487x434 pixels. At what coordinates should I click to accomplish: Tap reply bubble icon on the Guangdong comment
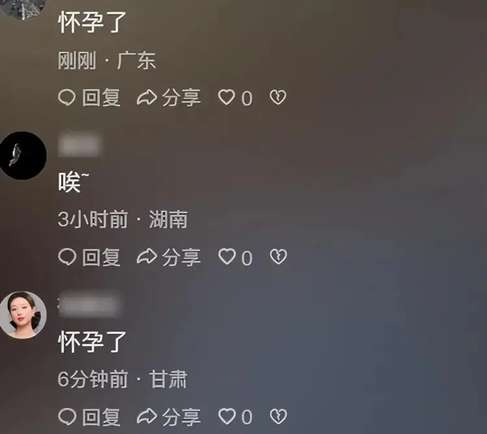pyautogui.click(x=67, y=97)
